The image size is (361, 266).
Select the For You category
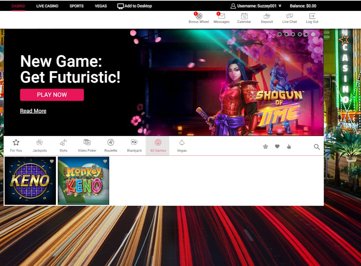click(x=16, y=146)
